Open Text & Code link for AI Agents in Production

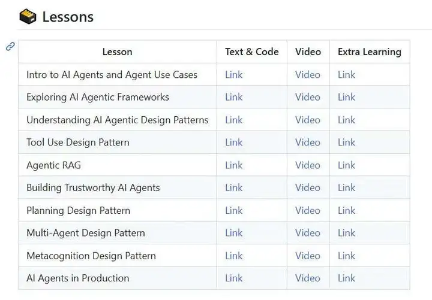pos(233,278)
